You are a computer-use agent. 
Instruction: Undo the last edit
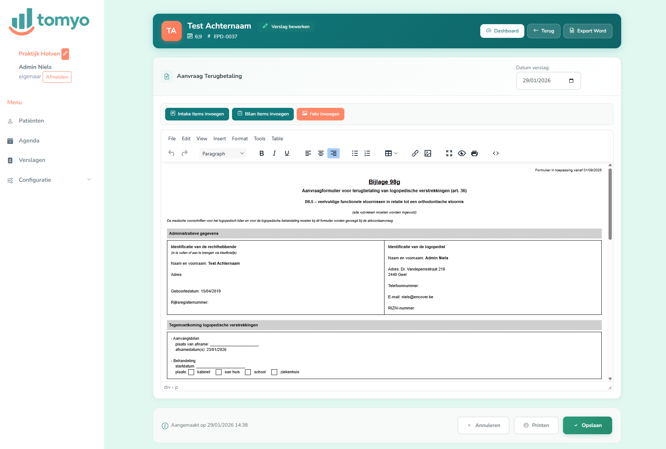(171, 153)
